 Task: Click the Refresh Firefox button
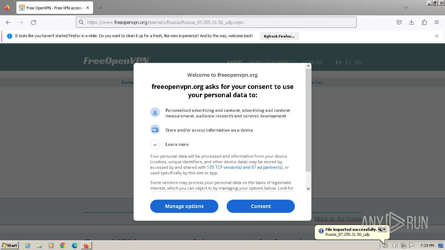[x=279, y=36]
